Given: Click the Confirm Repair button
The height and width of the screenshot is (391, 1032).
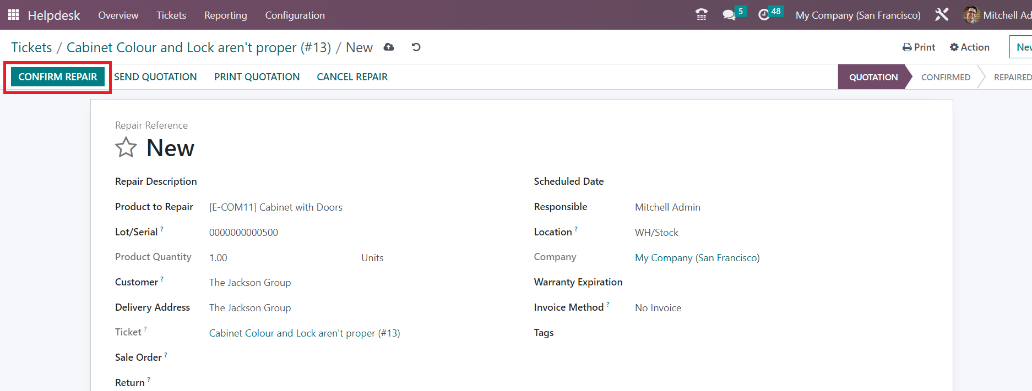Looking at the screenshot, I should 58,77.
